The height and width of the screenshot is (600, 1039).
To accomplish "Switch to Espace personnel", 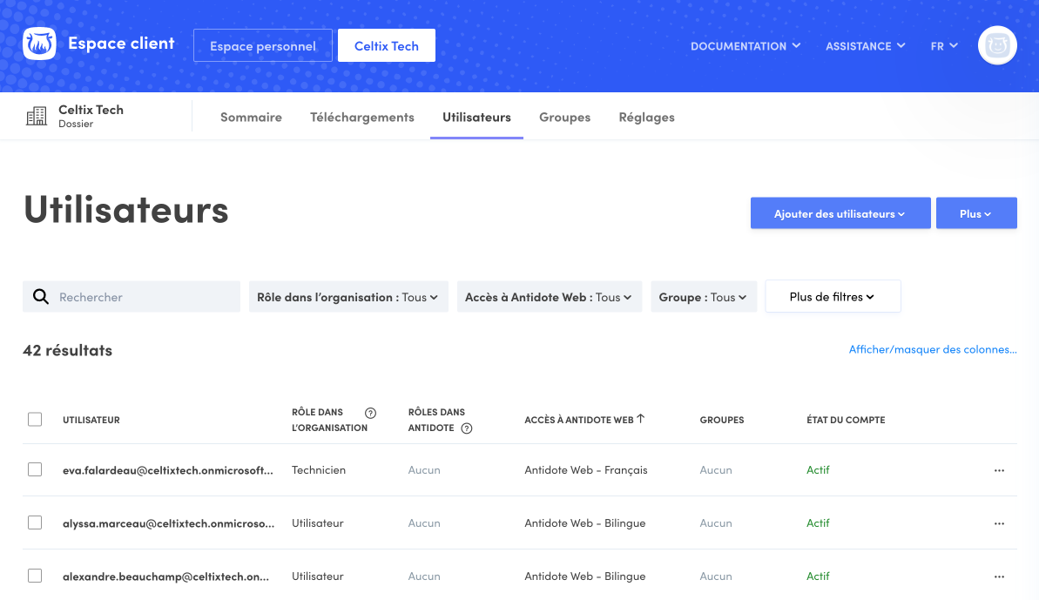I will [263, 45].
